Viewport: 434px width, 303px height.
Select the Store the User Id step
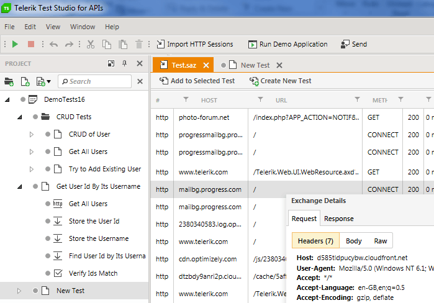[x=94, y=221]
